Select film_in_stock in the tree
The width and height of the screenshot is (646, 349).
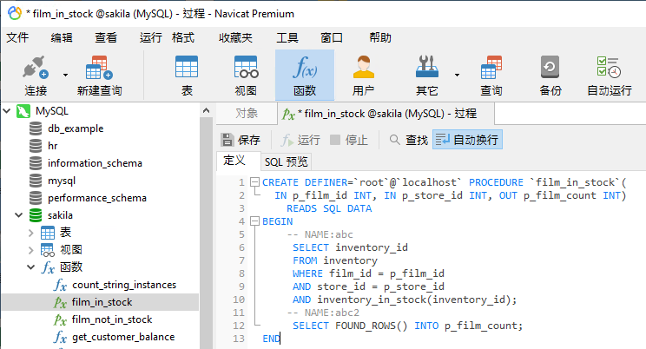(x=102, y=302)
